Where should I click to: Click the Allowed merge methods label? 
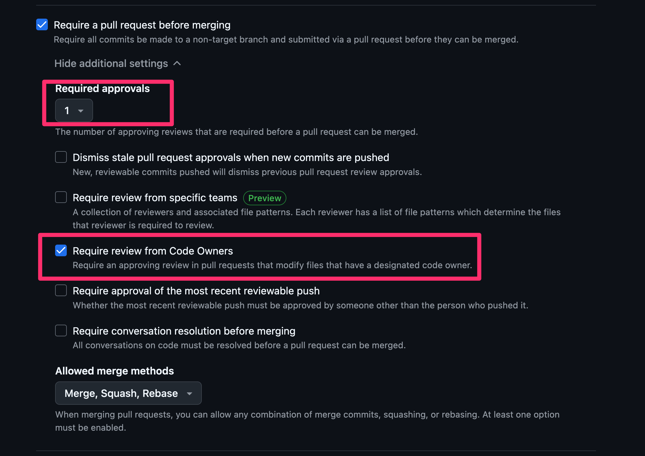tap(114, 371)
